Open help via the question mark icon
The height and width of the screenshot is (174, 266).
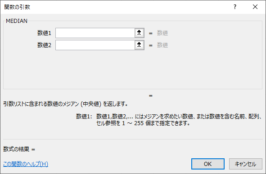click(235, 7)
